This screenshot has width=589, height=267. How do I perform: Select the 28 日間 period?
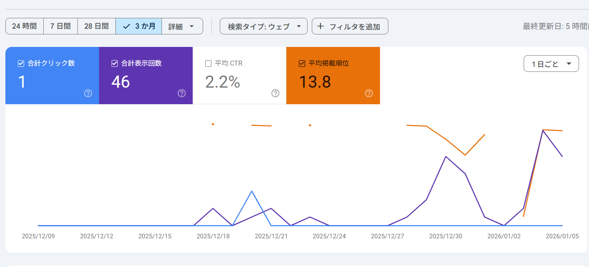96,26
